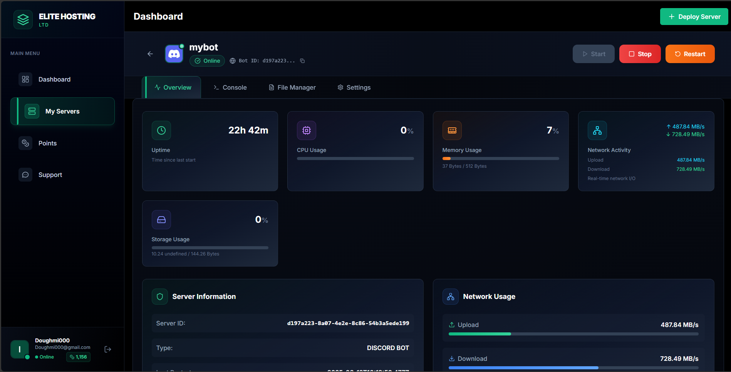Screen dimensions: 731x372
Task: Click the Storage Usage progress bar
Action: [x=210, y=248]
